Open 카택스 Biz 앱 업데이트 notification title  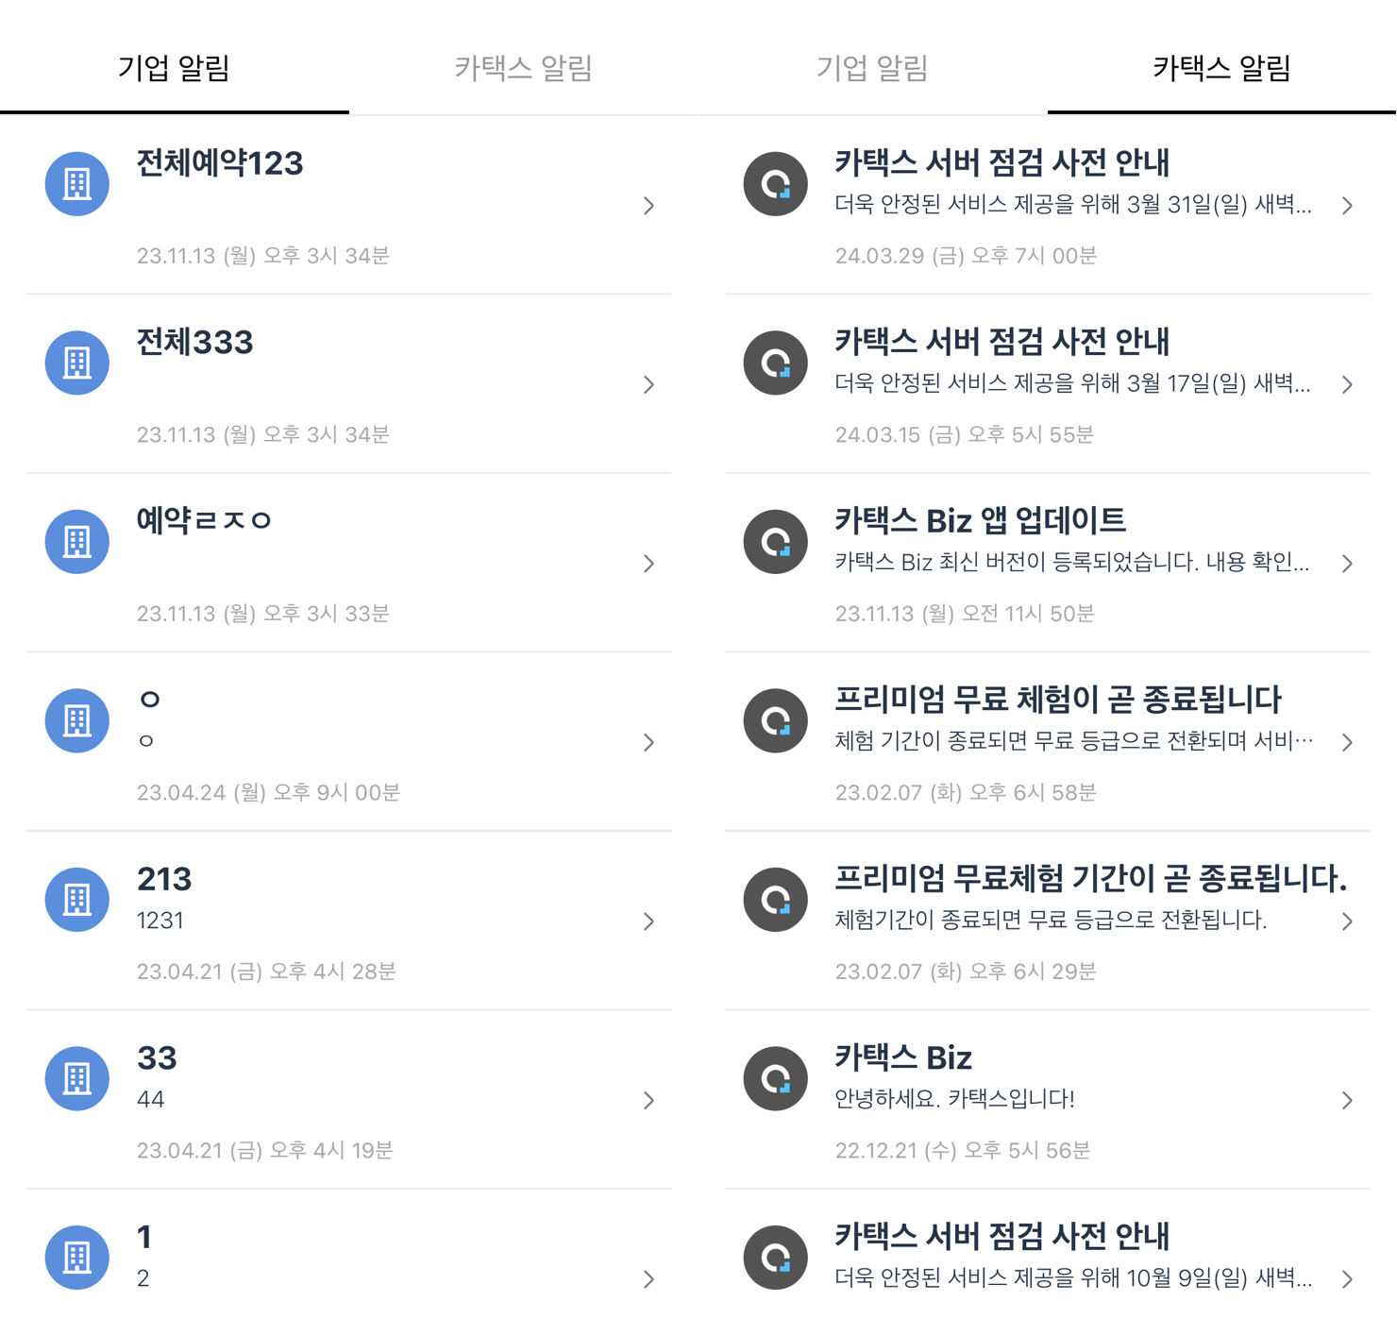point(980,520)
